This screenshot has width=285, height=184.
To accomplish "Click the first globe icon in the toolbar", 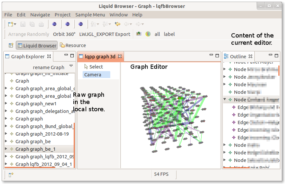I will pyautogui.click(x=54, y=24).
